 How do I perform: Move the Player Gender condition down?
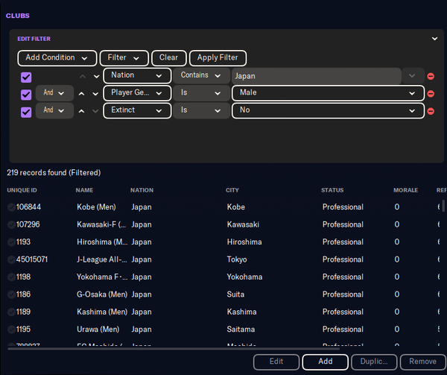click(95, 94)
